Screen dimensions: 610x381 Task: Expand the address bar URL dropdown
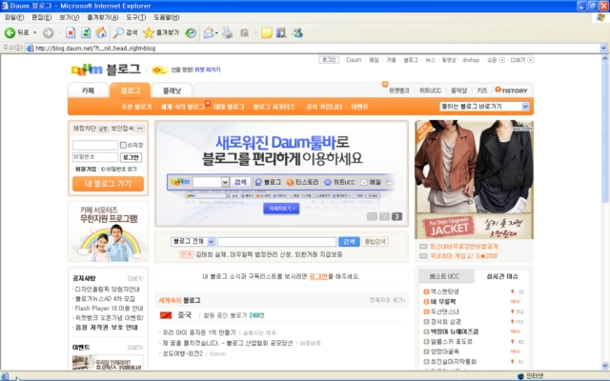[603, 49]
